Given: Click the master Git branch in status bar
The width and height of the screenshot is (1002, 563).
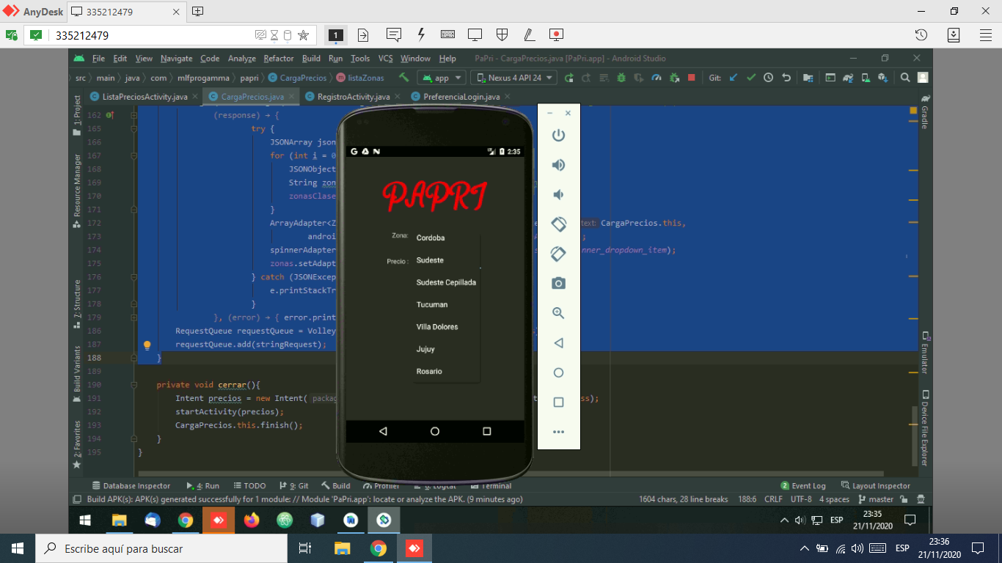Looking at the screenshot, I should pos(876,499).
